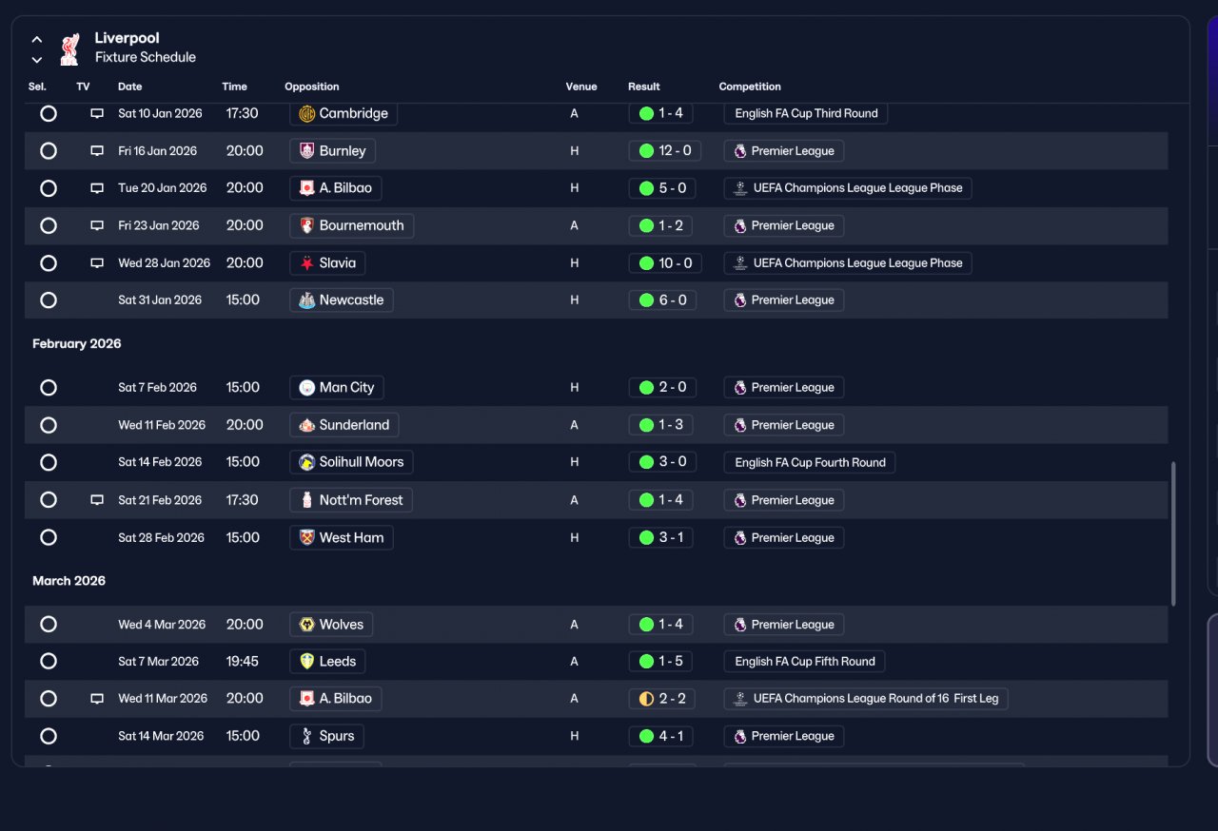The image size is (1218, 831).
Task: Click the Sunderland club badge
Action: pyautogui.click(x=306, y=425)
